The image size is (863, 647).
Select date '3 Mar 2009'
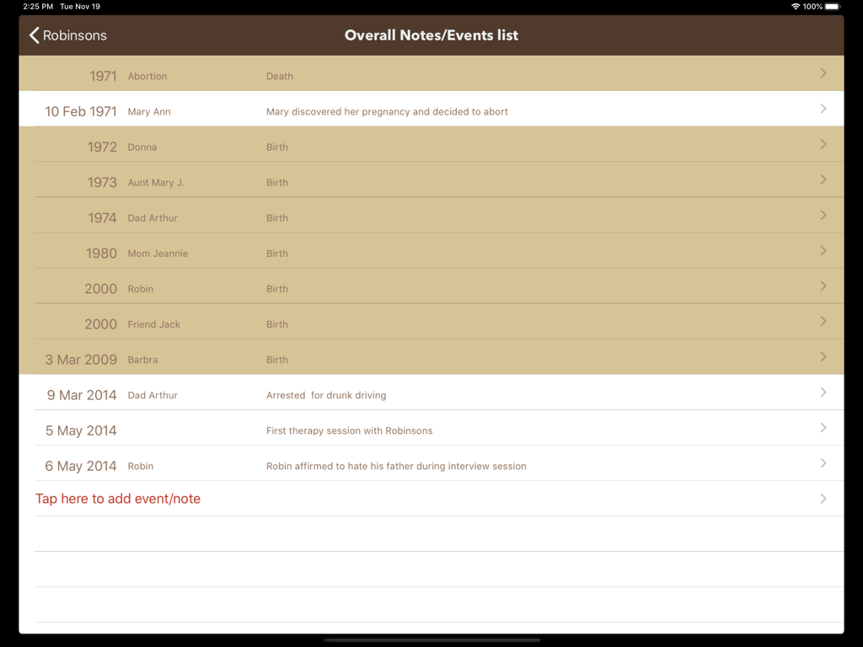(81, 360)
